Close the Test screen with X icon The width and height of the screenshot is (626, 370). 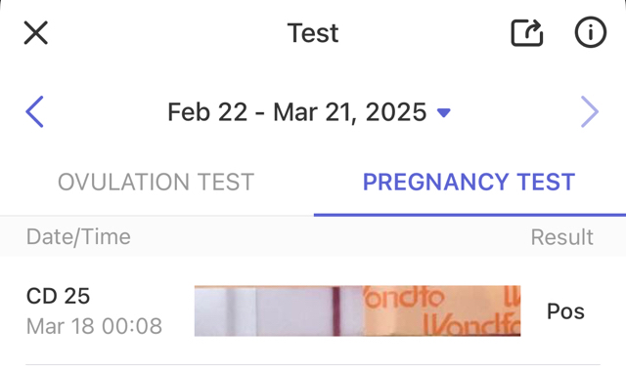36,32
